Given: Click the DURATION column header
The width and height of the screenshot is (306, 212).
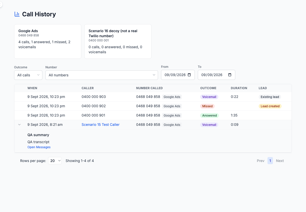Looking at the screenshot, I should click(x=239, y=88).
